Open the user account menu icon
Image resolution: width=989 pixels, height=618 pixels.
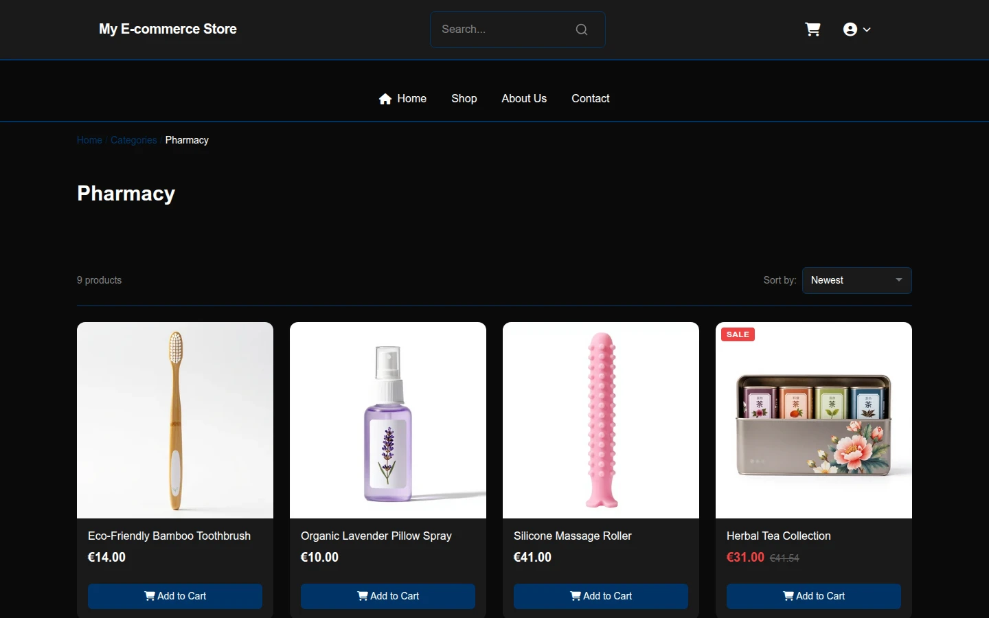point(850,30)
